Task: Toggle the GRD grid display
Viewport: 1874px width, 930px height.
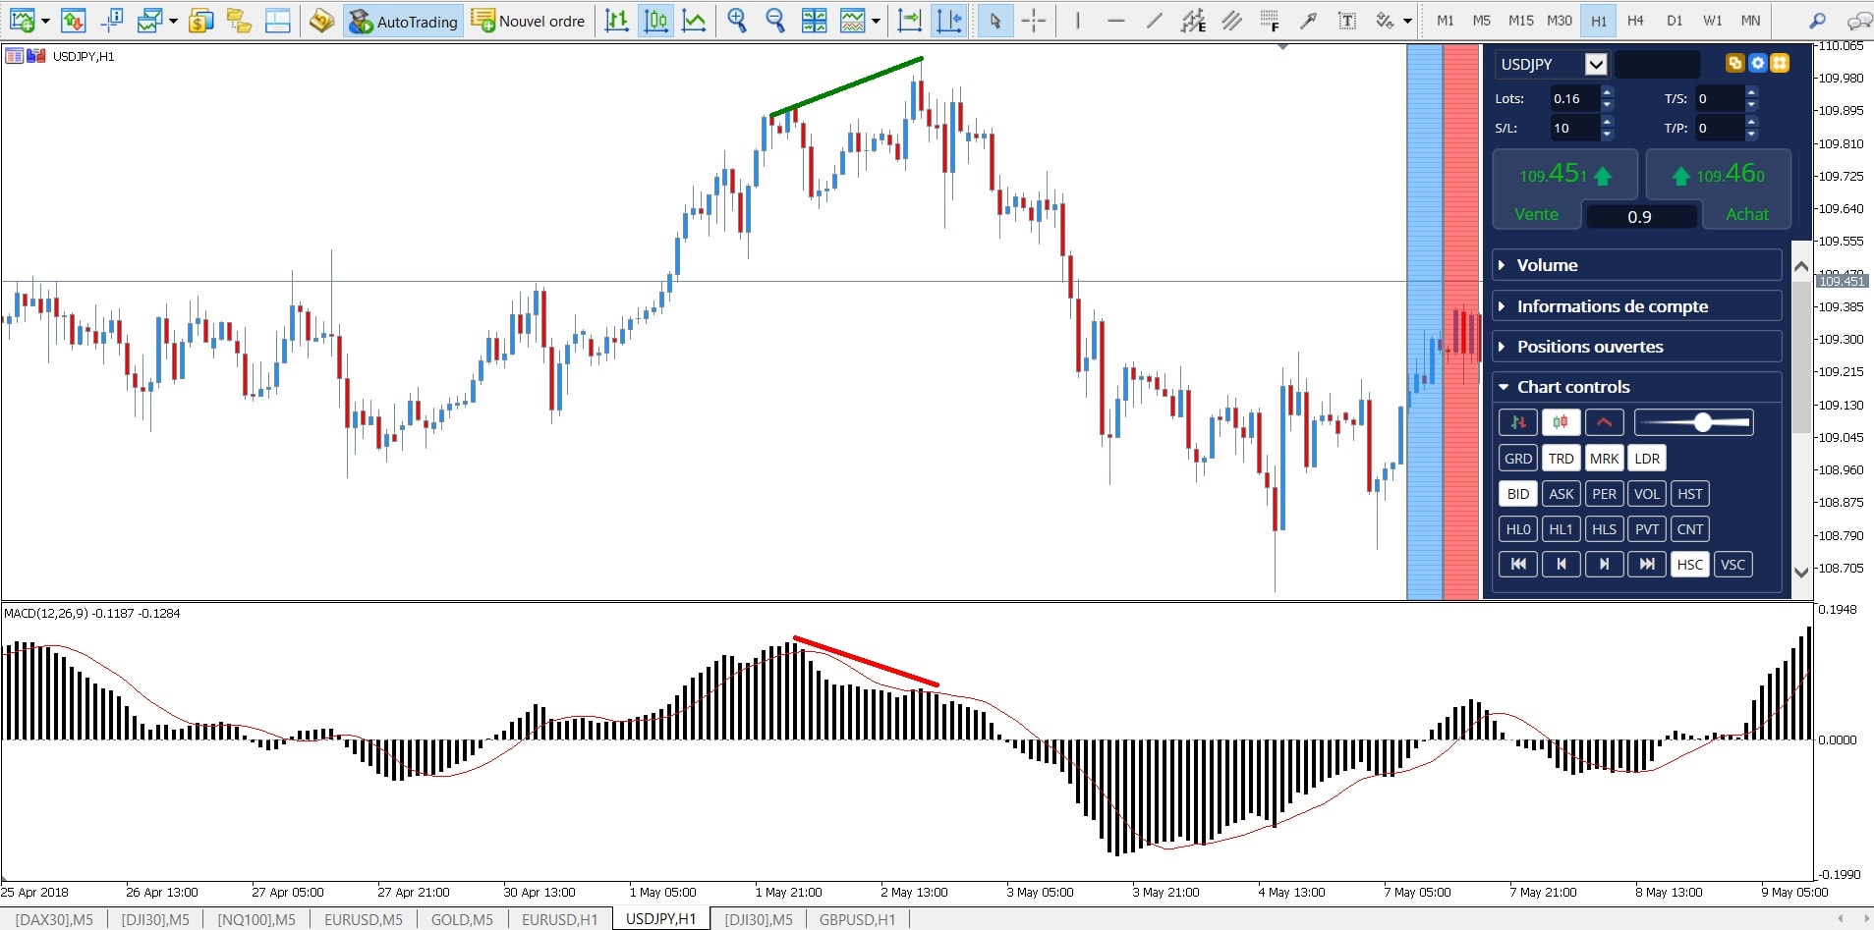Action: (x=1518, y=458)
